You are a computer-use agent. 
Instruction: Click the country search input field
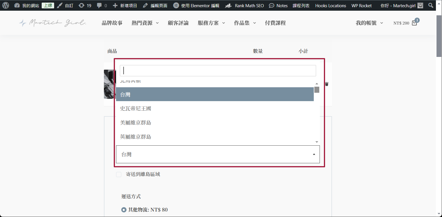pos(218,71)
